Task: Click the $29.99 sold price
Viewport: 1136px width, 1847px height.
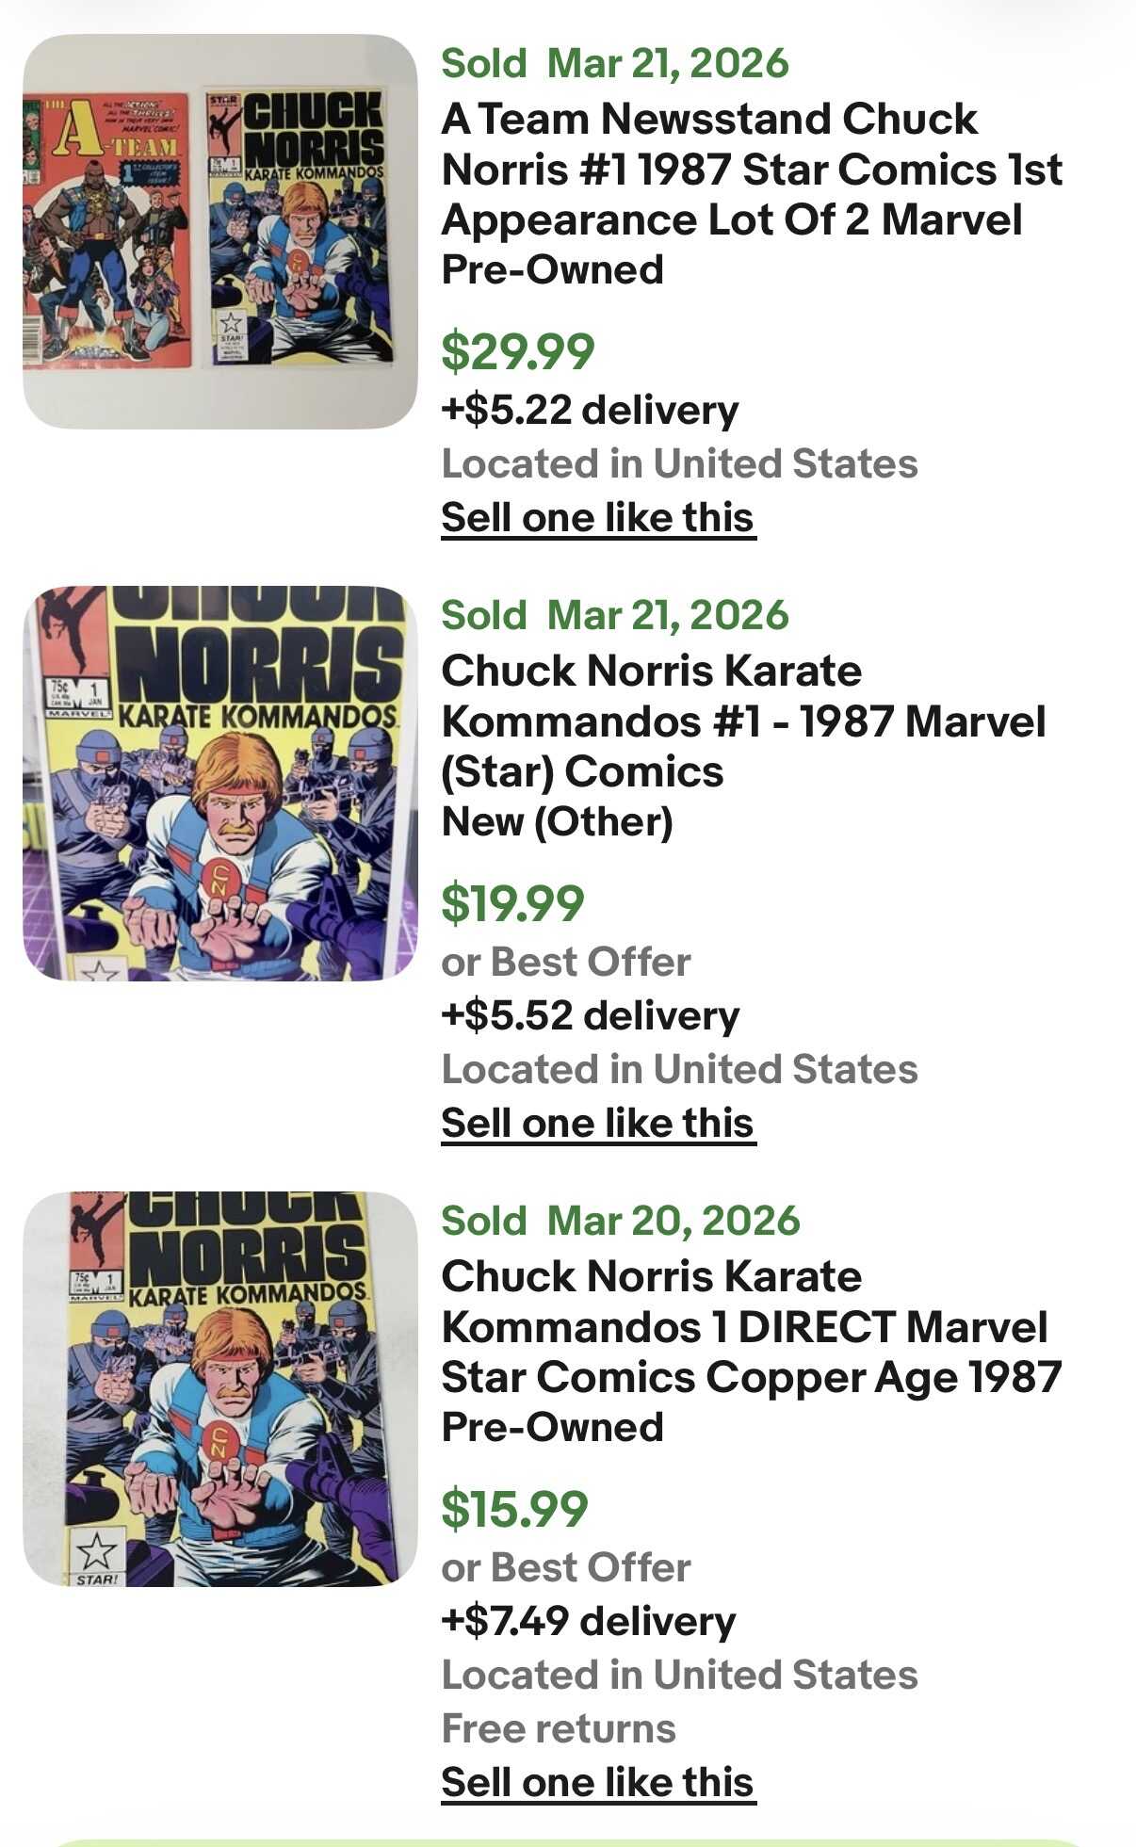Action: point(518,351)
